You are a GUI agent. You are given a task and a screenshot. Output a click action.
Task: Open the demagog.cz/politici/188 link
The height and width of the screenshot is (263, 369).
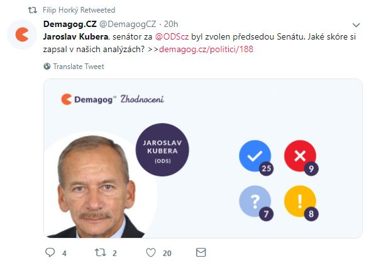click(x=206, y=49)
